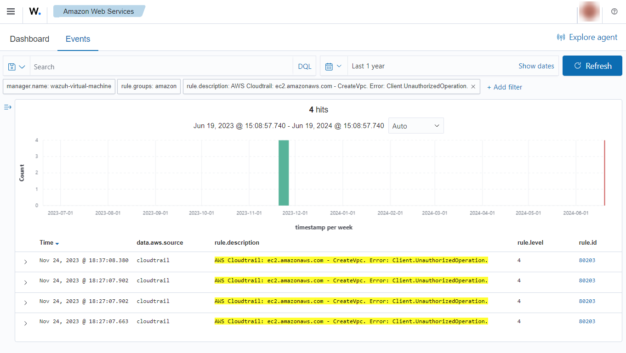Open the calendar quick date menu
The width and height of the screenshot is (626, 353).
pyautogui.click(x=334, y=66)
